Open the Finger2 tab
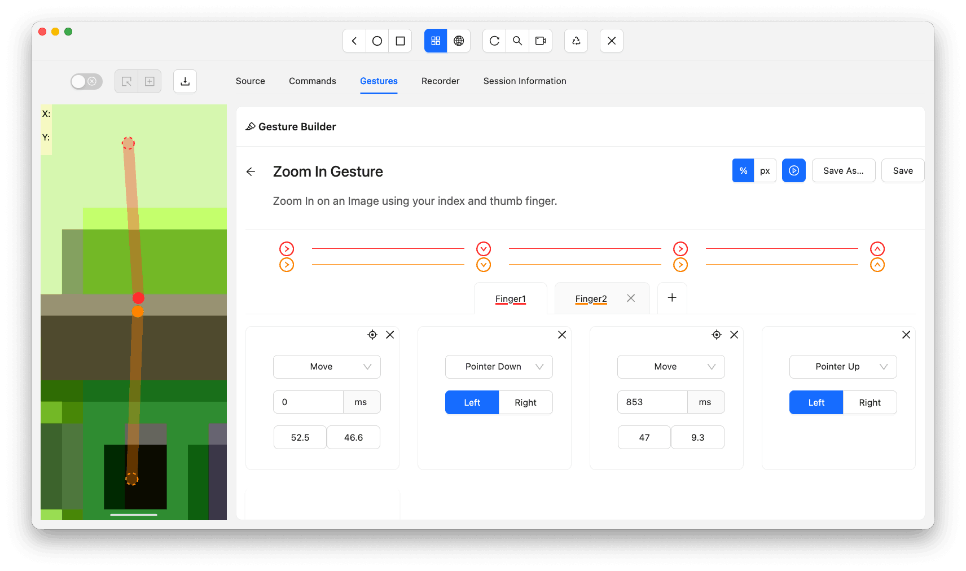 click(x=590, y=298)
